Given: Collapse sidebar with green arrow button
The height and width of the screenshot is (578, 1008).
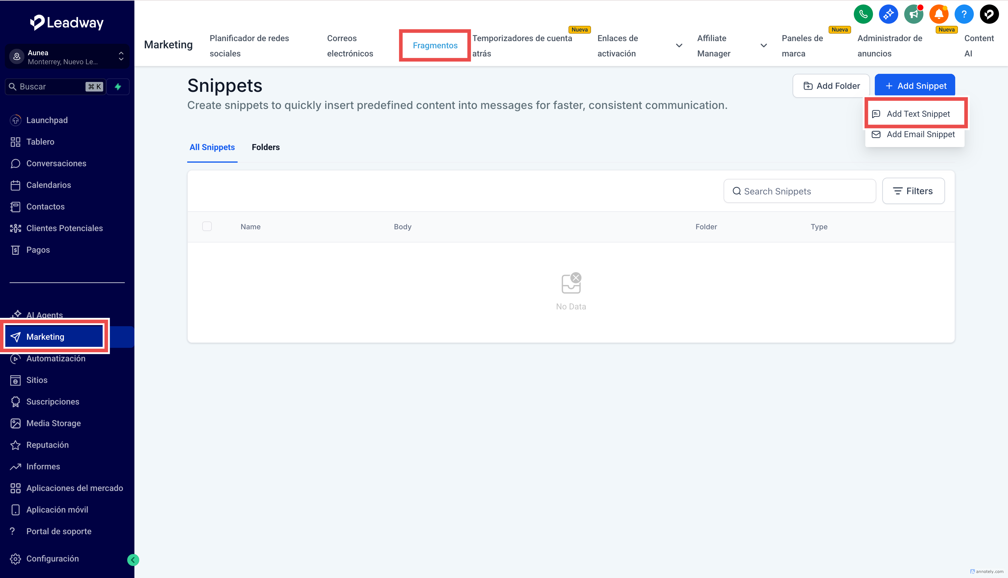Looking at the screenshot, I should [x=133, y=560].
